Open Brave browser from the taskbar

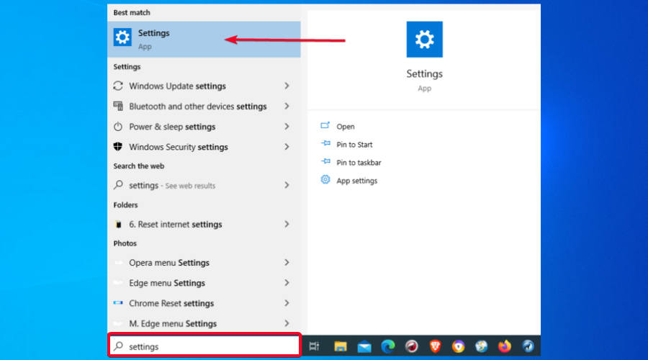(436, 346)
